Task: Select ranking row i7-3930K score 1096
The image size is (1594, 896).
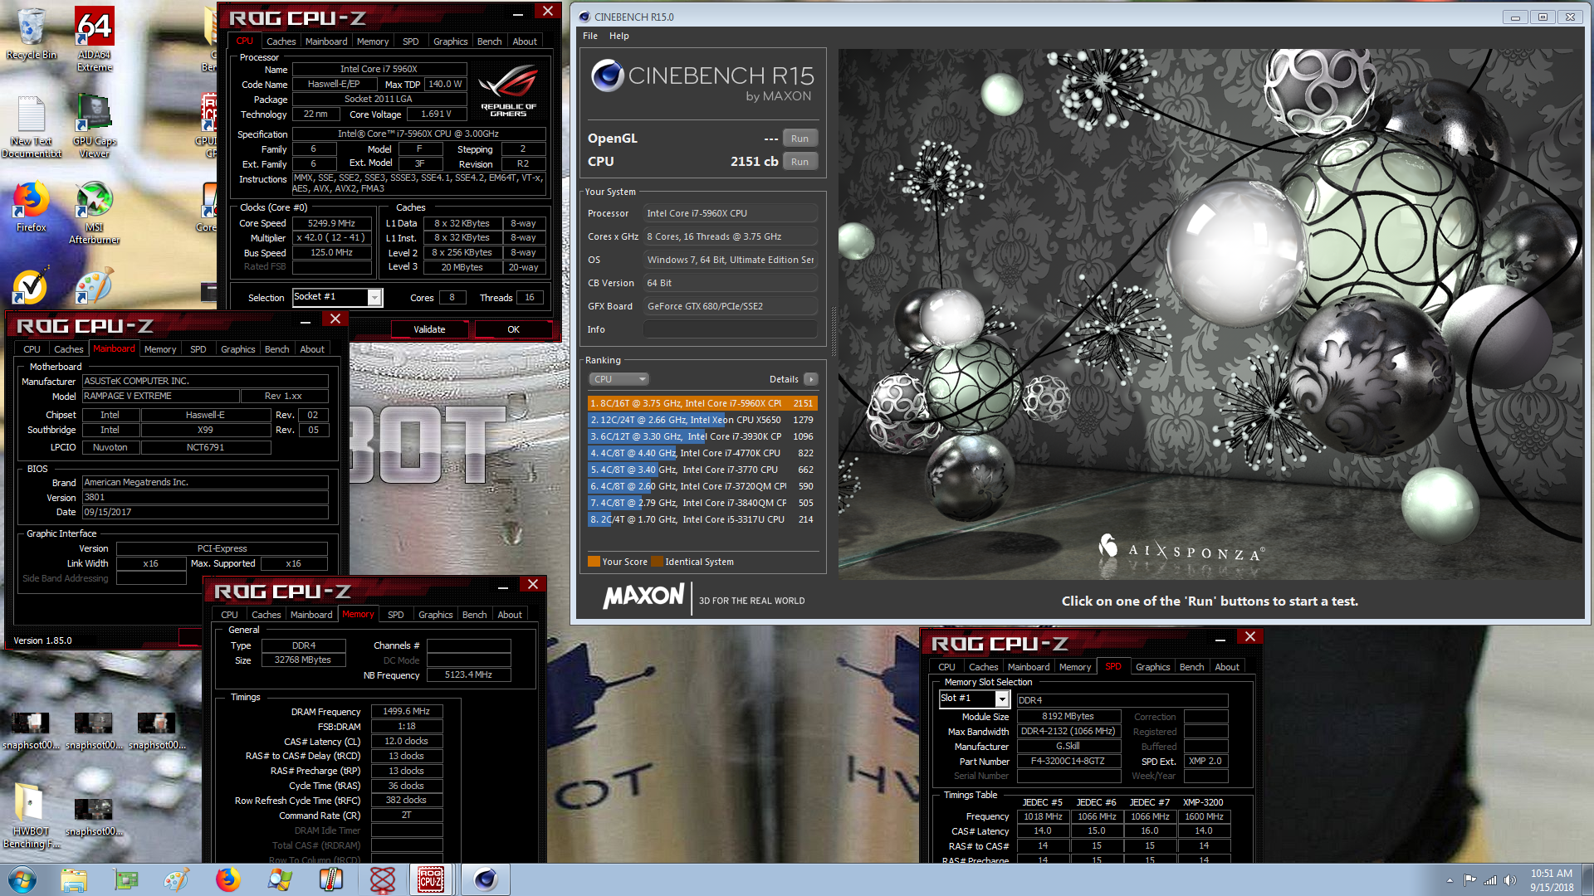Action: click(x=702, y=436)
